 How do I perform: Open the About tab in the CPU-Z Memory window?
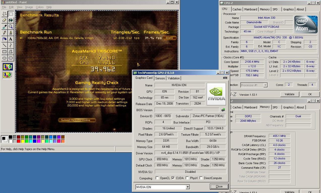[300, 107]
